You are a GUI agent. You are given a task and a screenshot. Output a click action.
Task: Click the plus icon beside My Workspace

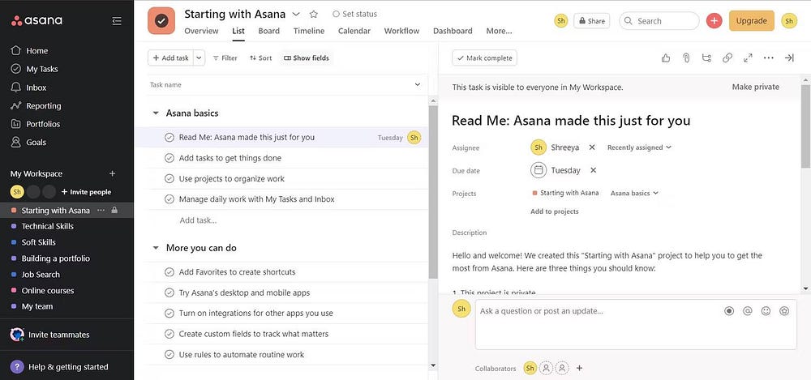pyautogui.click(x=112, y=173)
